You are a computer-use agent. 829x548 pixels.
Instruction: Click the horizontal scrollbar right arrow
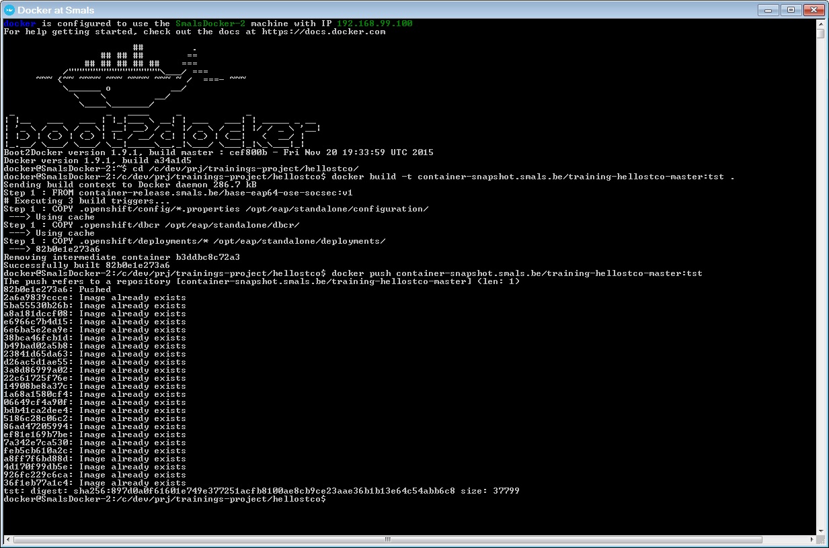[x=810, y=539]
